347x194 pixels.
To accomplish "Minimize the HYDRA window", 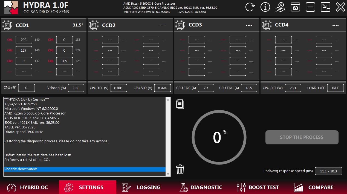I will click(x=310, y=7).
